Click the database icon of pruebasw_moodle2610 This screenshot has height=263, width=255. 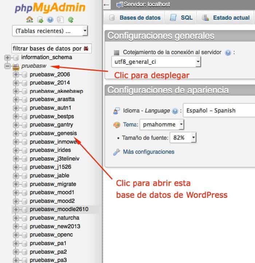pyautogui.click(x=24, y=209)
